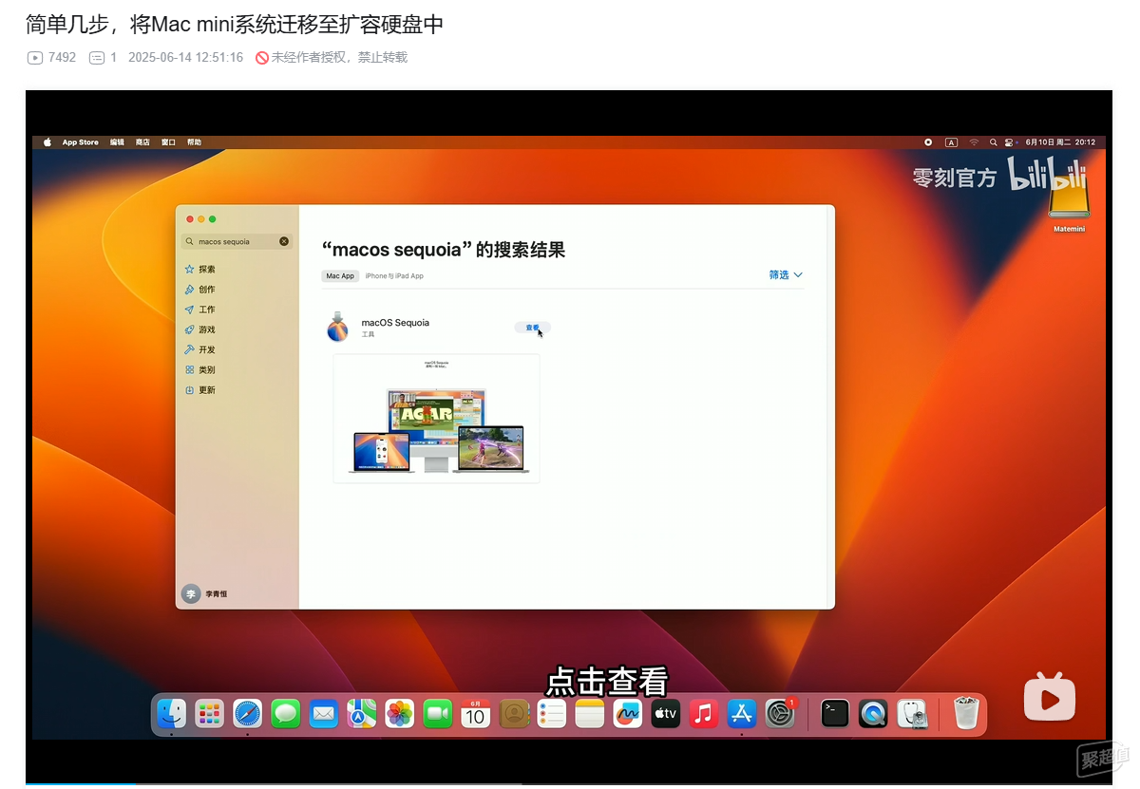Clear the macos sequoia search text

click(x=284, y=241)
